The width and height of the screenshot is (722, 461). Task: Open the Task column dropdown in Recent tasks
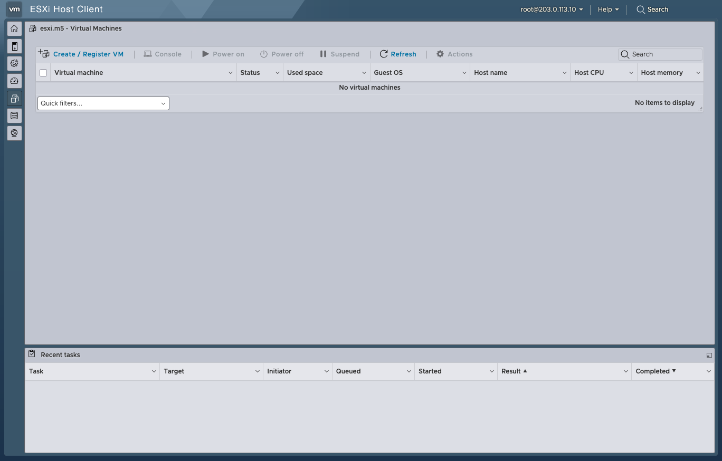tap(154, 371)
